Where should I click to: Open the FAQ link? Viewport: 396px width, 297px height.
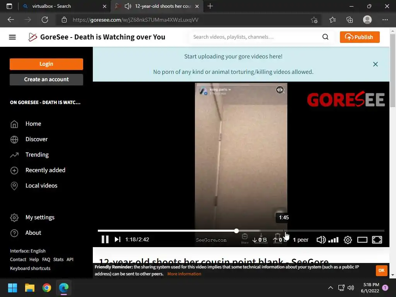46,259
